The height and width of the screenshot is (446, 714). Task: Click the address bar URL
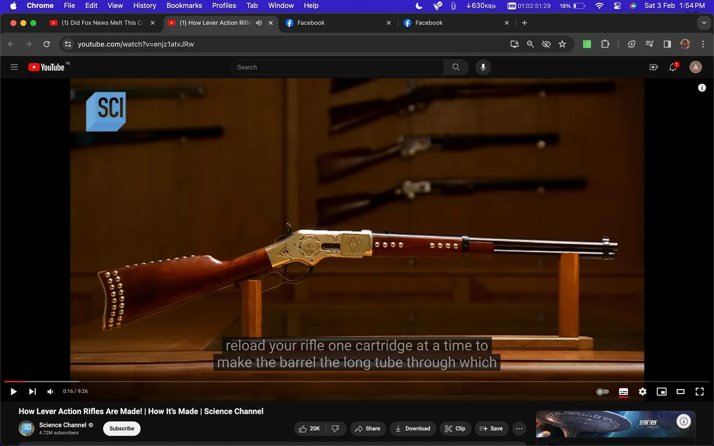(x=136, y=44)
